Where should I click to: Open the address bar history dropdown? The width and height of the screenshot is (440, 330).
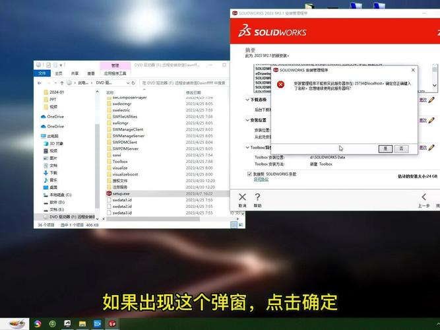(x=128, y=83)
